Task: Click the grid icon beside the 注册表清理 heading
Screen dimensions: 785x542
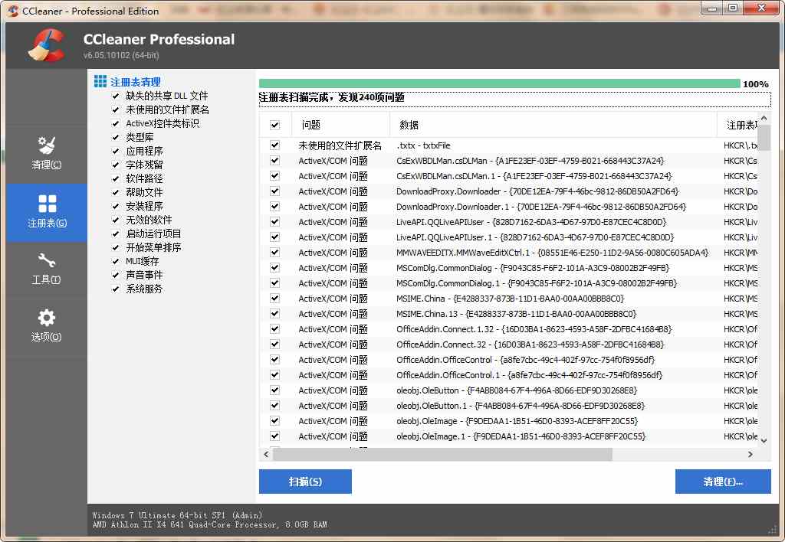Action: coord(100,81)
